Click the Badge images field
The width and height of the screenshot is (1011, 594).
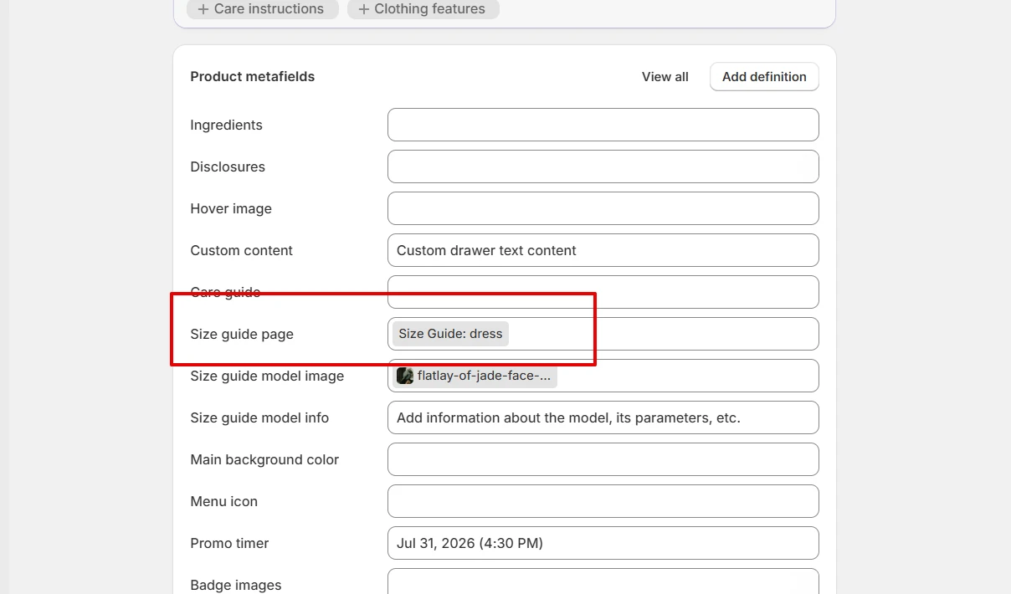point(603,581)
